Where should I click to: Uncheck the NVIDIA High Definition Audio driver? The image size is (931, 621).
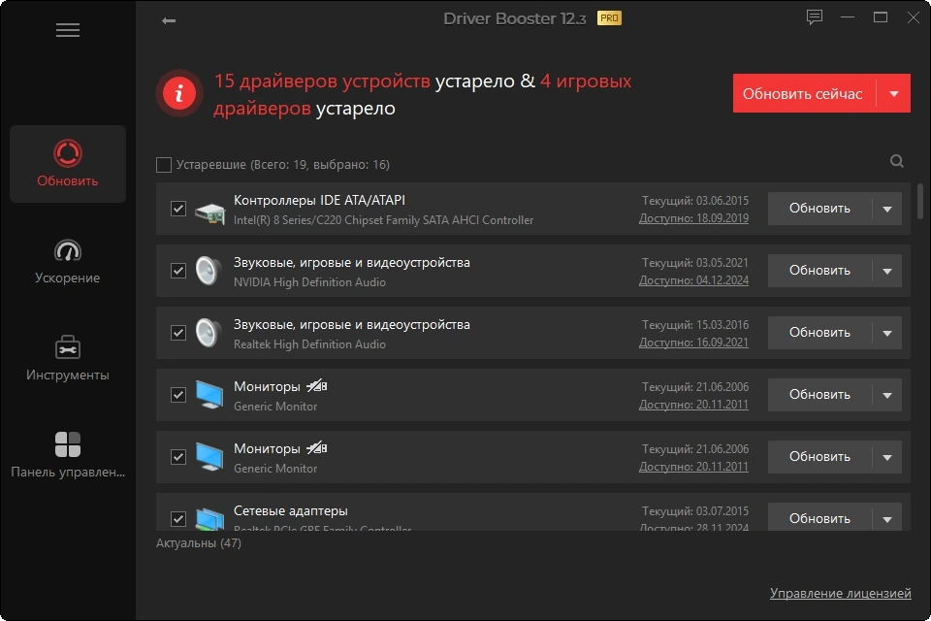(178, 271)
